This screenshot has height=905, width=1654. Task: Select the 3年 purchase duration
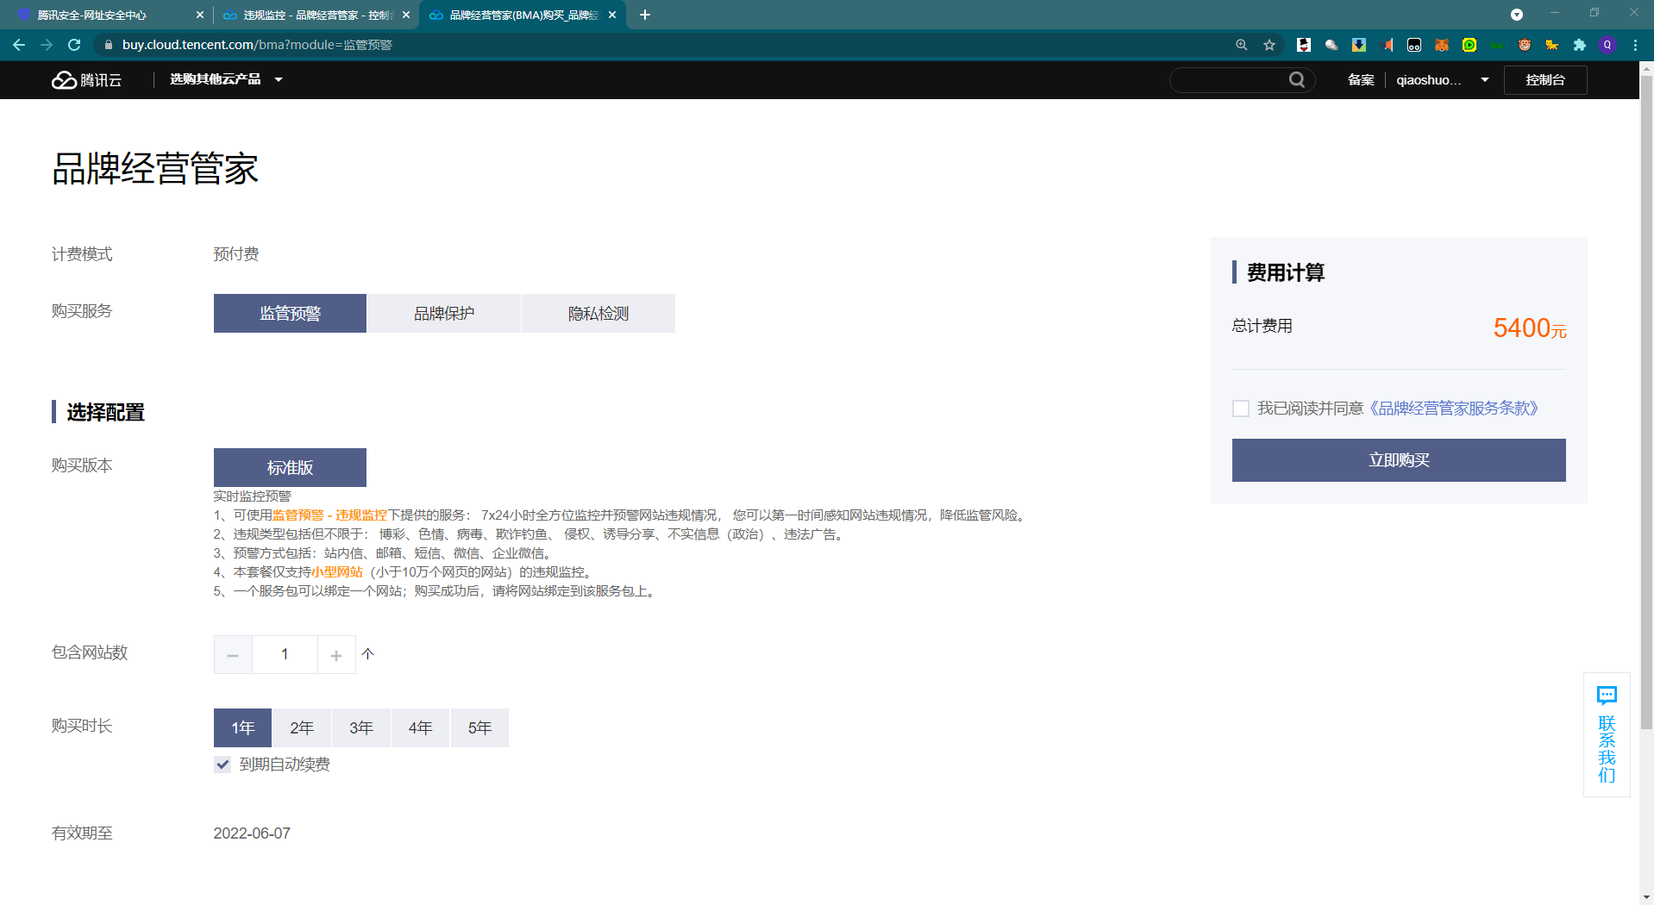click(x=361, y=728)
